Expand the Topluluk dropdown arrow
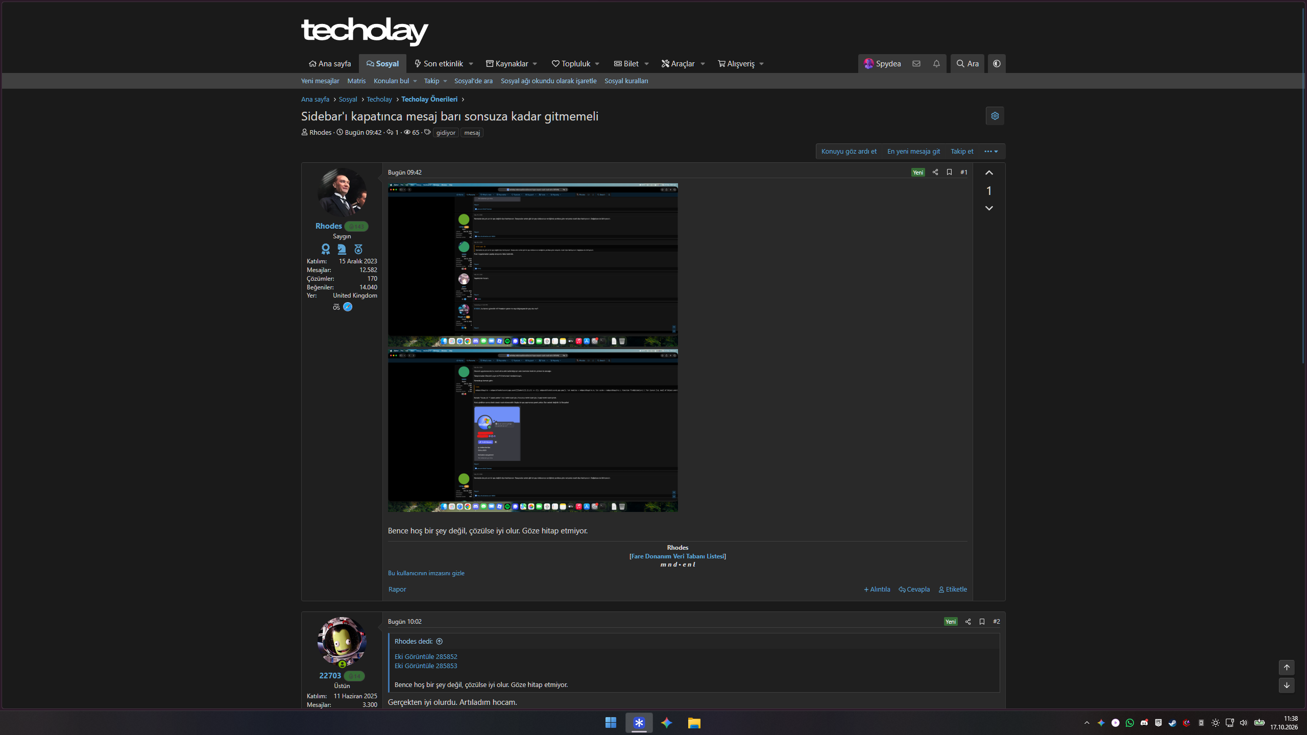The width and height of the screenshot is (1307, 735). 597,64
